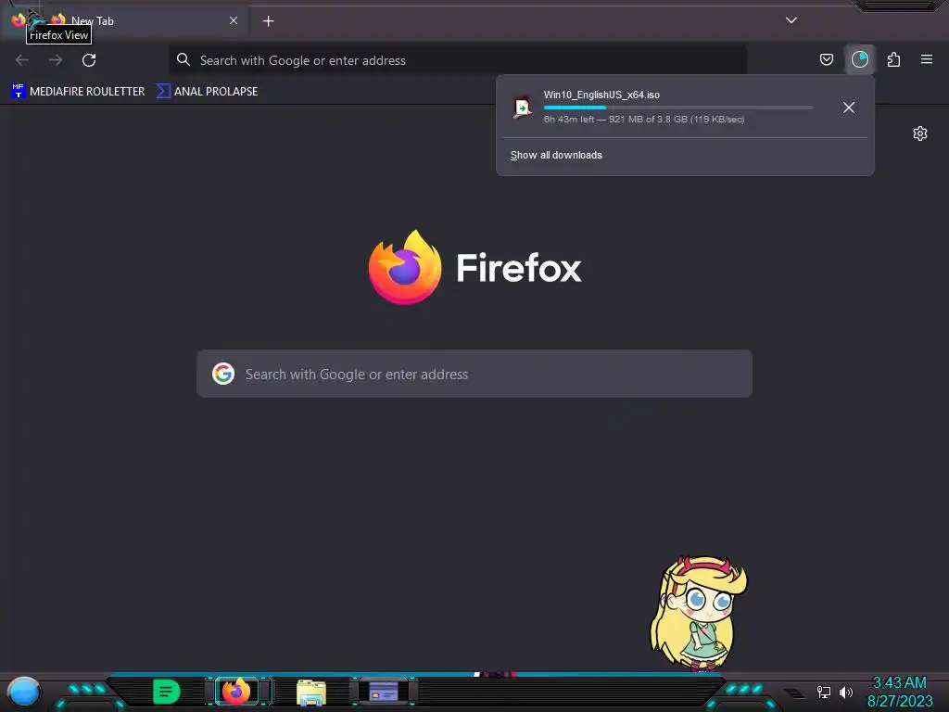Go forward one page
The width and height of the screenshot is (949, 712).
coord(56,60)
